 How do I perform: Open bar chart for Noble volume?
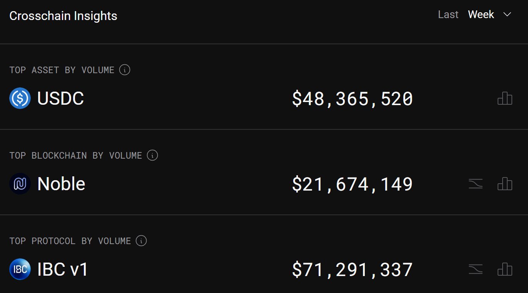tap(505, 184)
